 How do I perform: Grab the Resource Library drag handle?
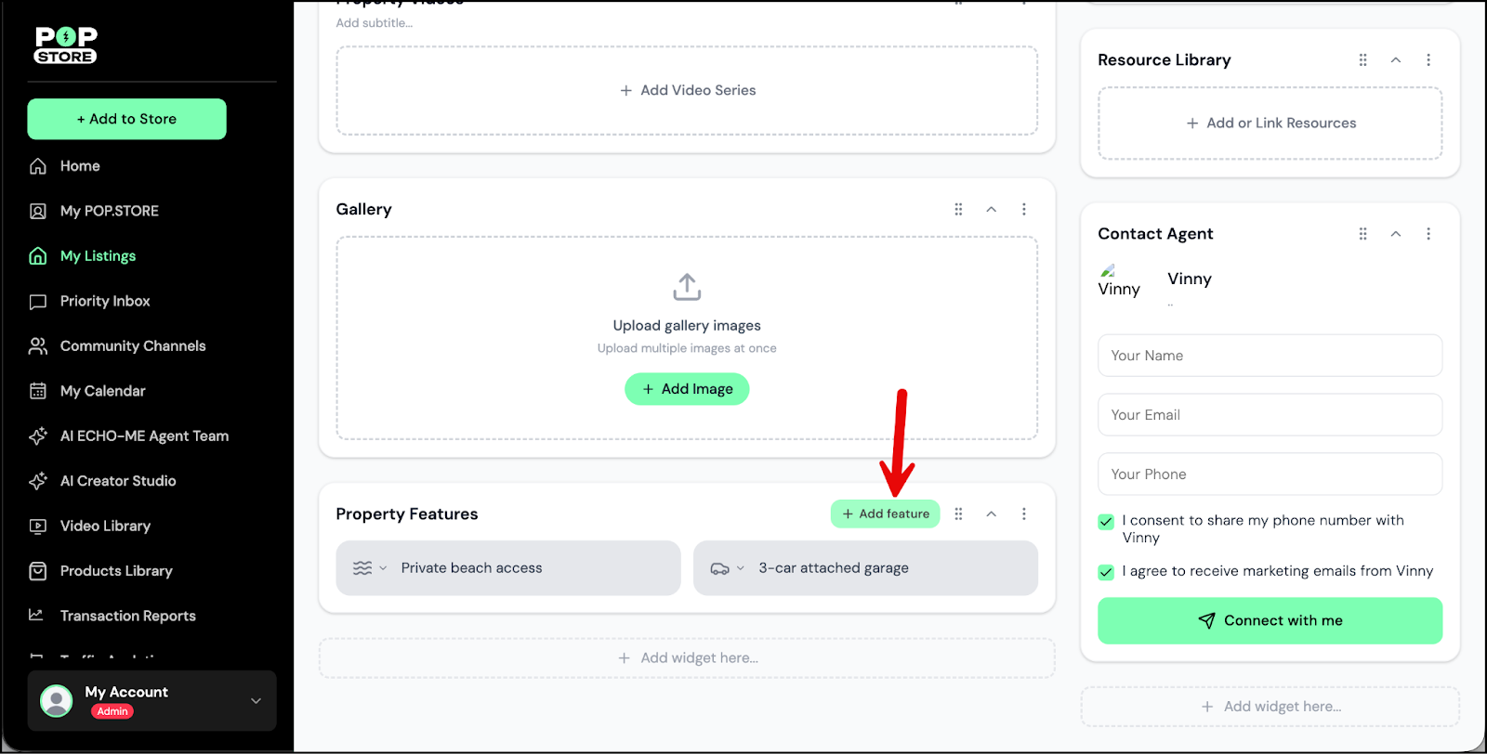(x=1362, y=59)
